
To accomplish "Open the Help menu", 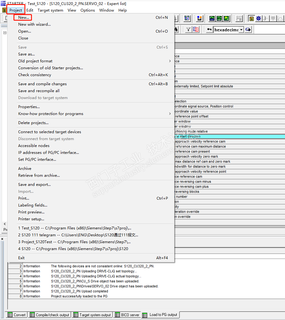I will pos(122,10).
